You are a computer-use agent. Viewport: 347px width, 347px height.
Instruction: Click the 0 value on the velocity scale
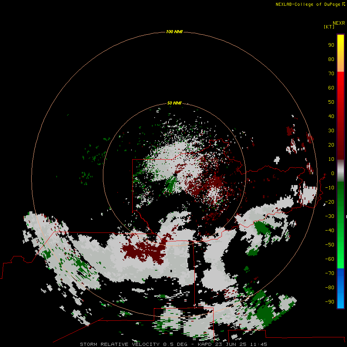tap(333, 173)
